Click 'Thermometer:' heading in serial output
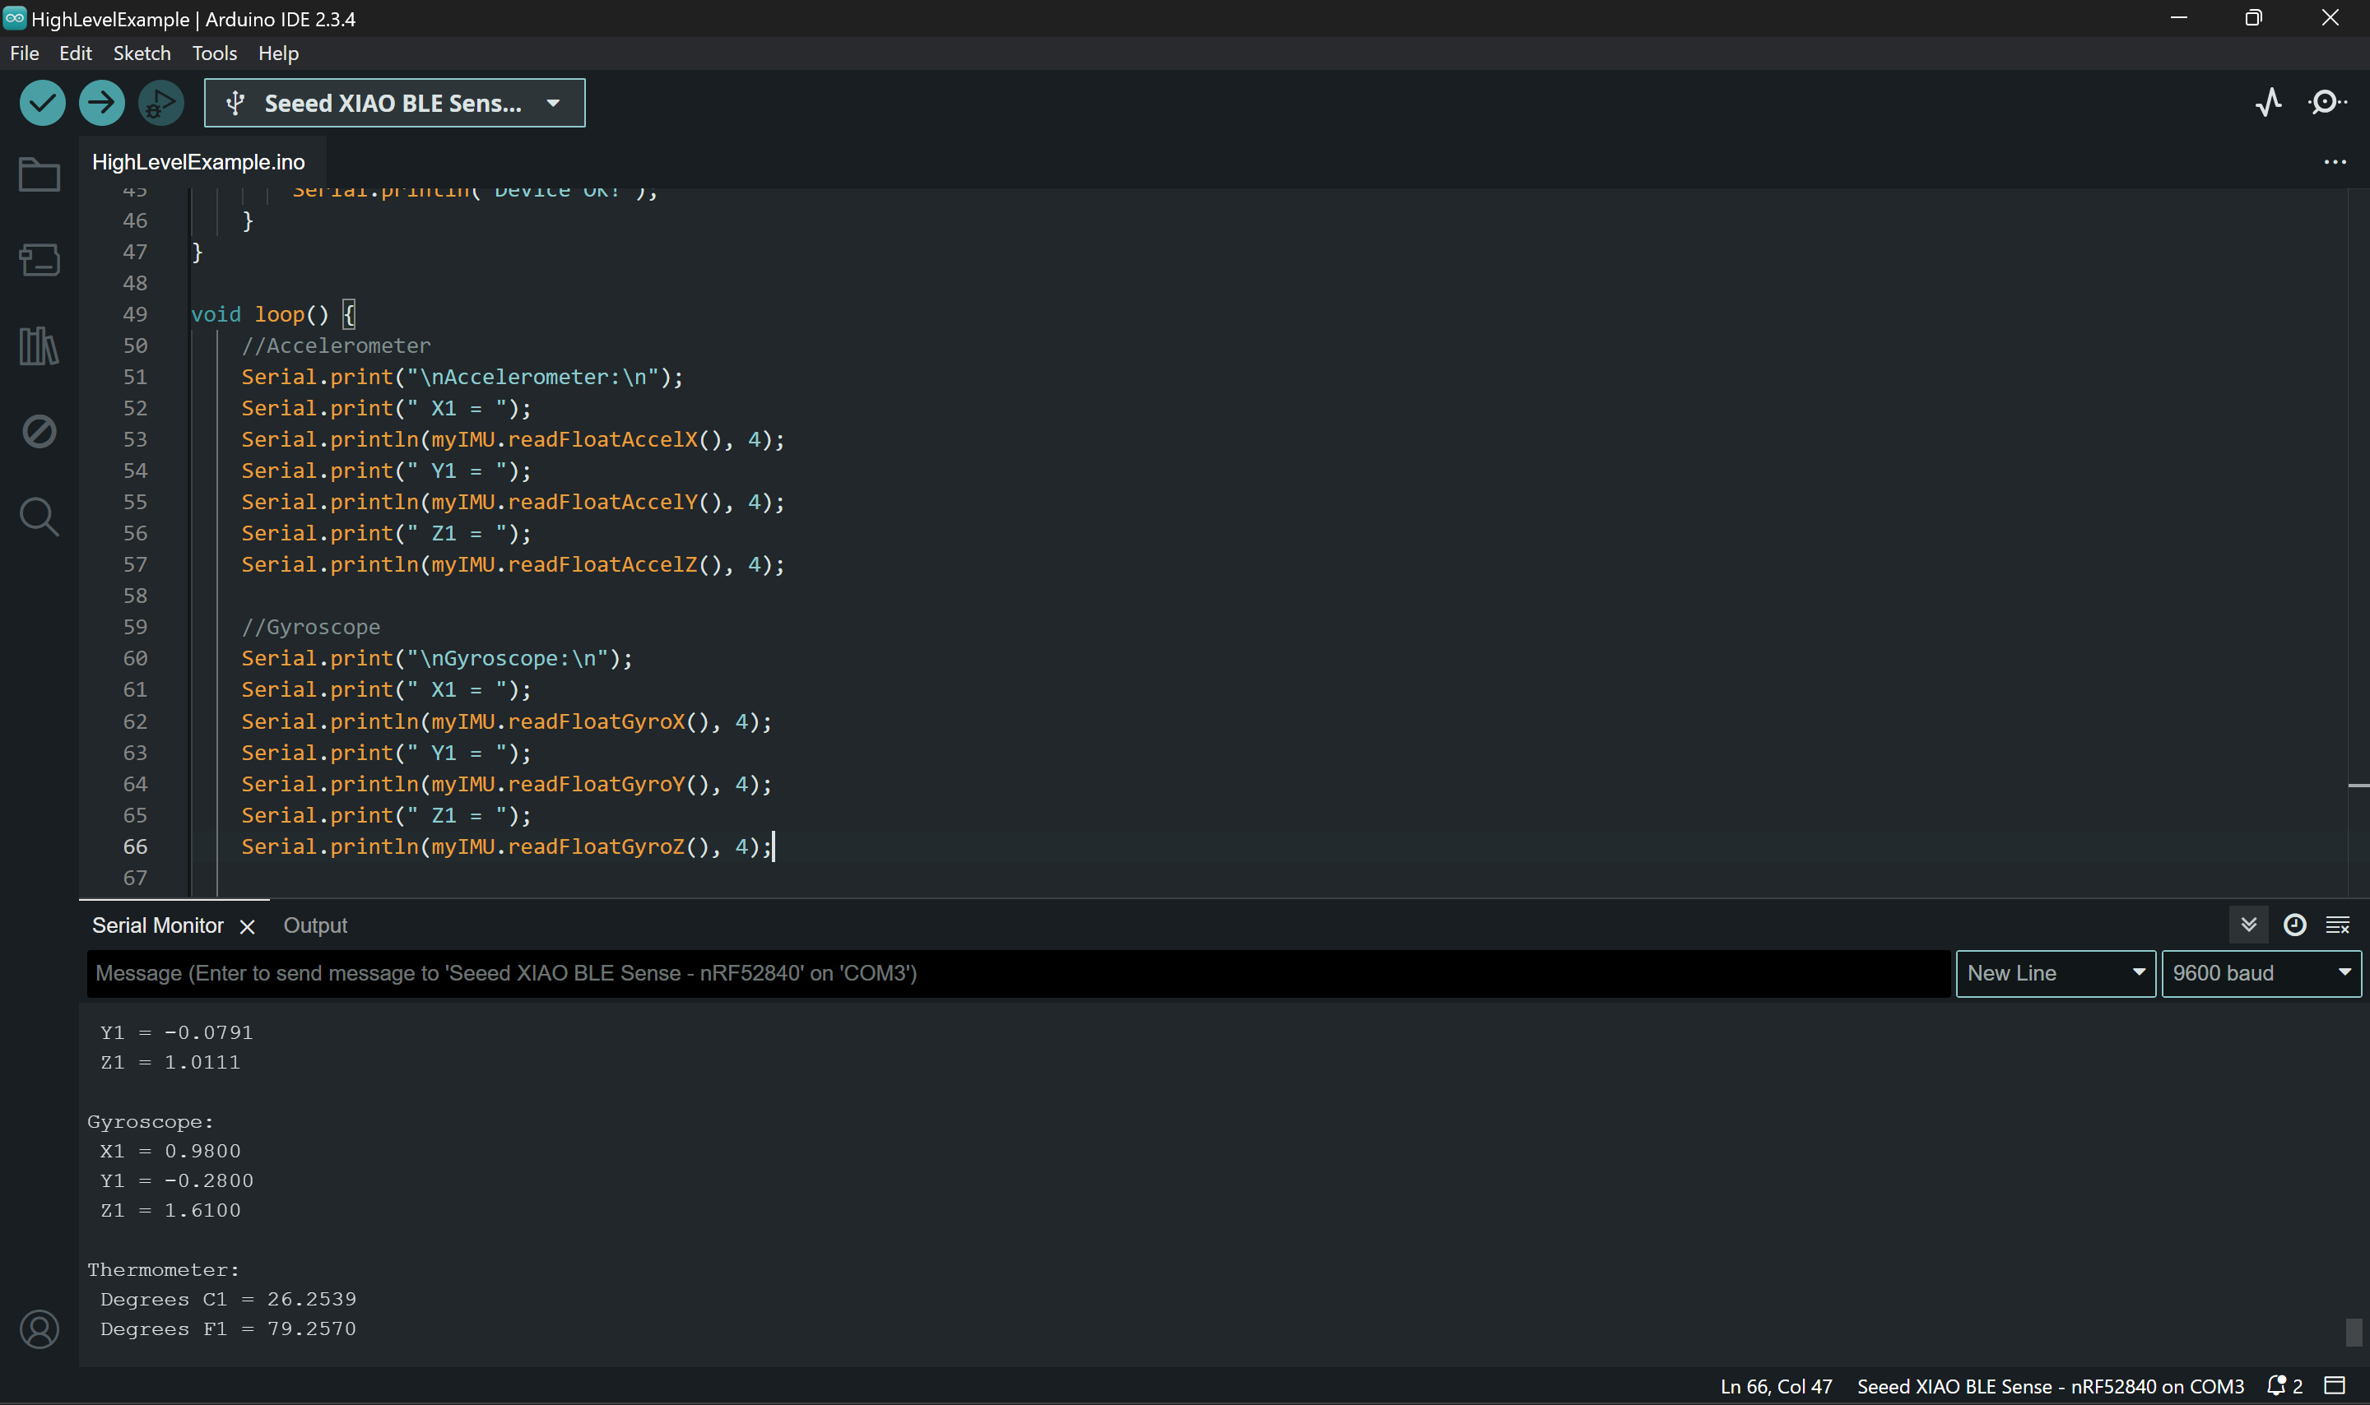2370x1405 pixels. (x=164, y=1269)
